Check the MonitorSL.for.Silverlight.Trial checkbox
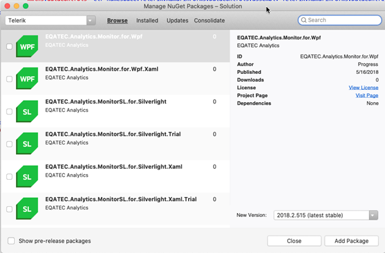 10,144
